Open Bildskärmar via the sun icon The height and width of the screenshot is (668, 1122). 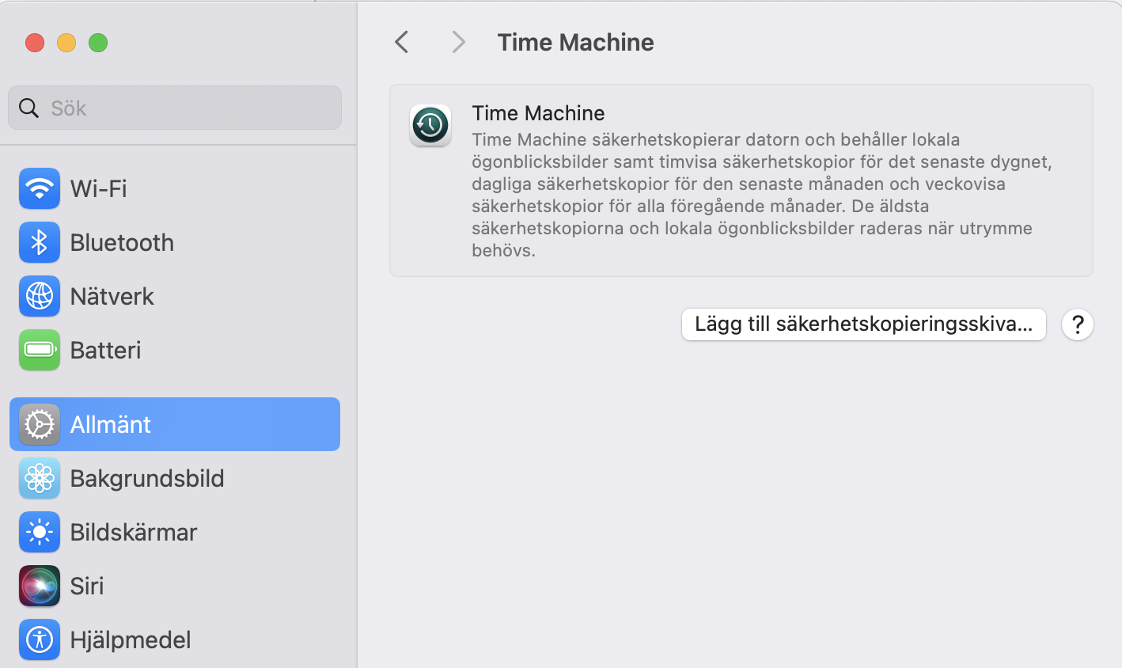click(40, 532)
